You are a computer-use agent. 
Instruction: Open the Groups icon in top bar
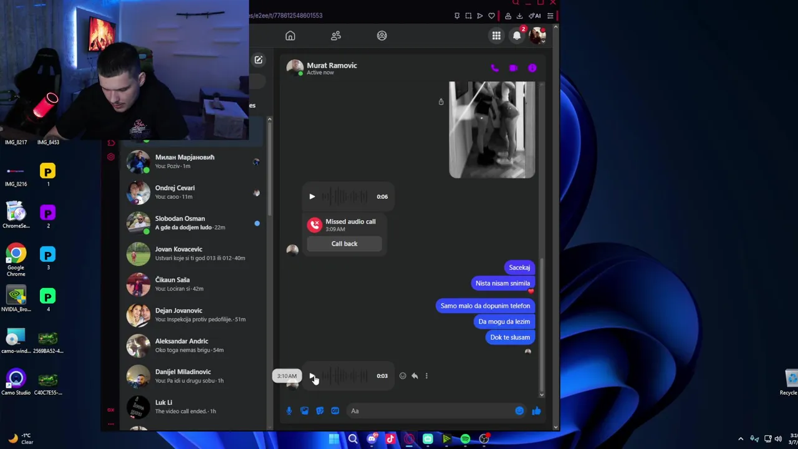pos(382,36)
